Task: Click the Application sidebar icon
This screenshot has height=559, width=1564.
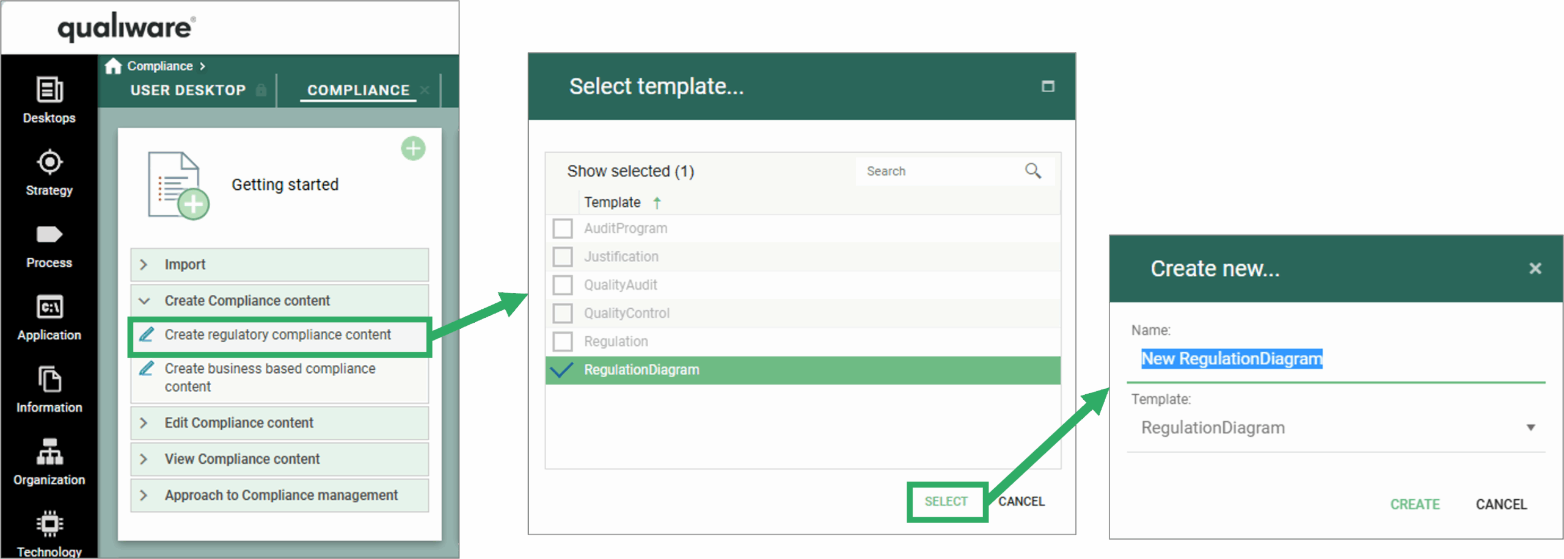Action: (49, 307)
